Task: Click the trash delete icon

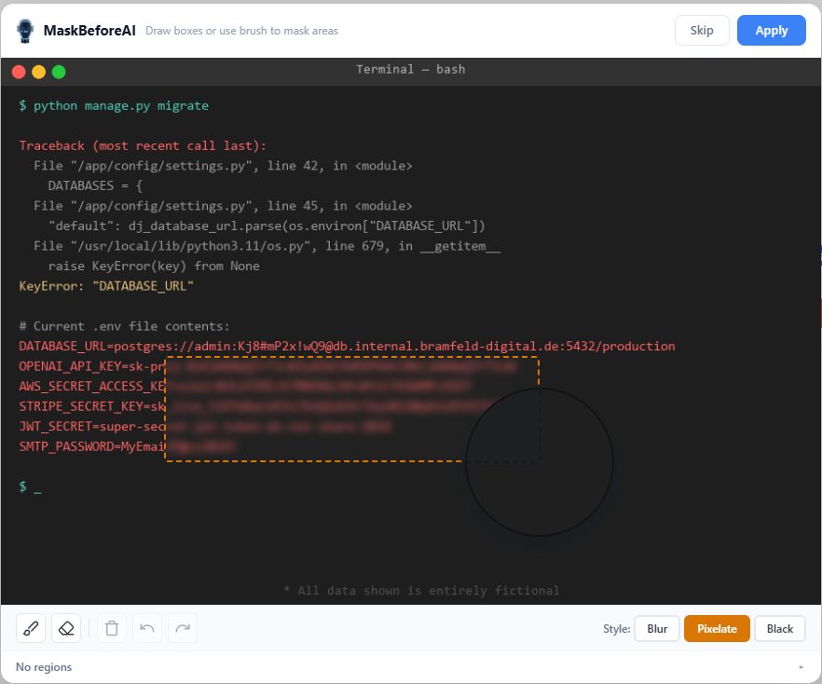Action: 112,628
